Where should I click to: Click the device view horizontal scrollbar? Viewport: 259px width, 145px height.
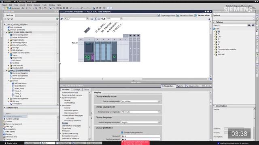coord(102,79)
